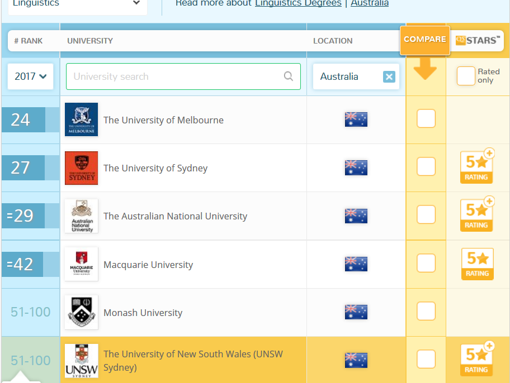
Task: Click Australian flag in Sydney row
Action: (356, 167)
